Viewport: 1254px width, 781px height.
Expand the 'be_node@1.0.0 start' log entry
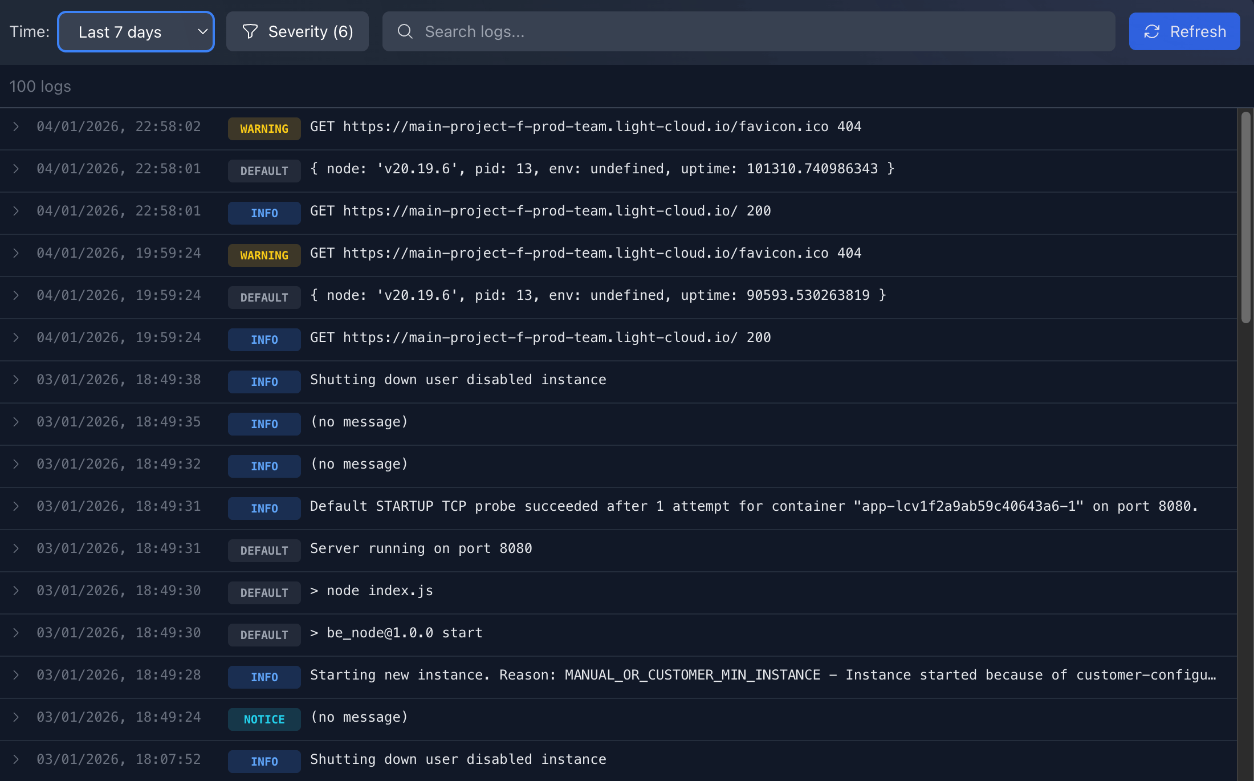[16, 633]
